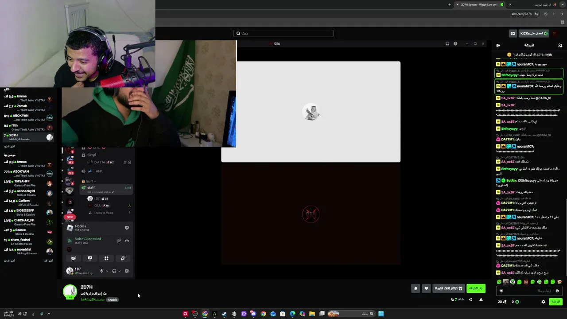The image size is (567, 319).
Task: Select the Arabic language tag
Action: coord(113,300)
